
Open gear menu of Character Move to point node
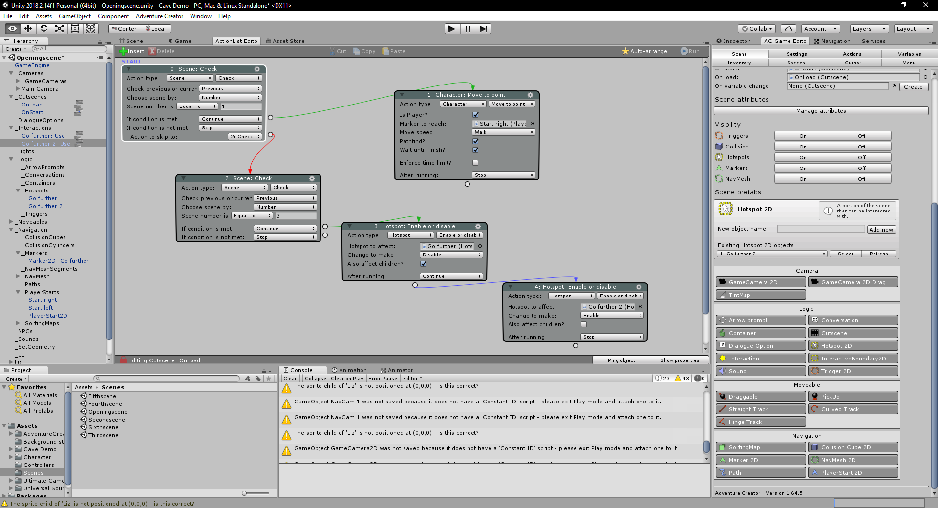pos(531,95)
